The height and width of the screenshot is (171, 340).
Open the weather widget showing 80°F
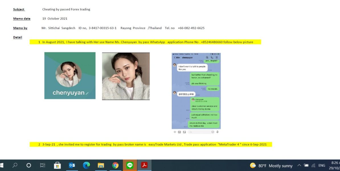click(x=271, y=166)
